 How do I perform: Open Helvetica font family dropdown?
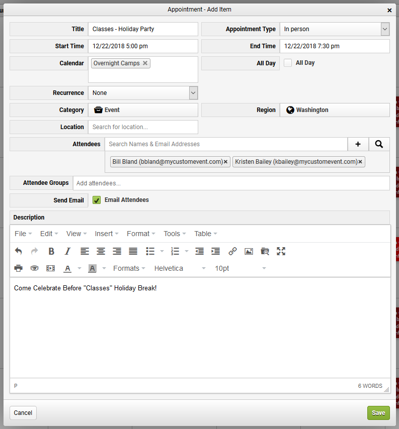click(180, 268)
